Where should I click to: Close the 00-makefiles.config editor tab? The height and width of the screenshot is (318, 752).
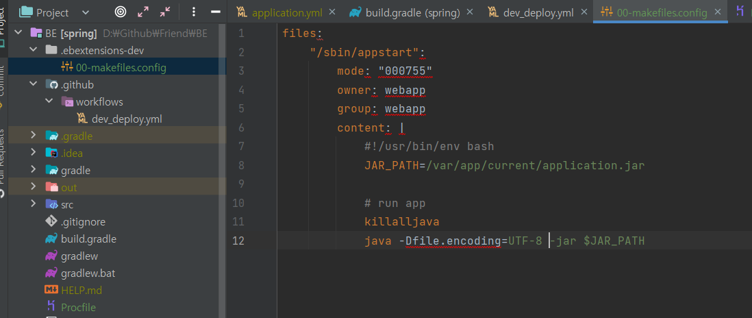(718, 12)
